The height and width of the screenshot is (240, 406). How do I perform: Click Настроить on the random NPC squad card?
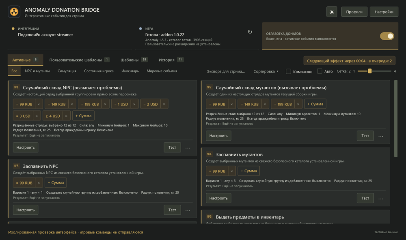pyautogui.click(x=25, y=148)
